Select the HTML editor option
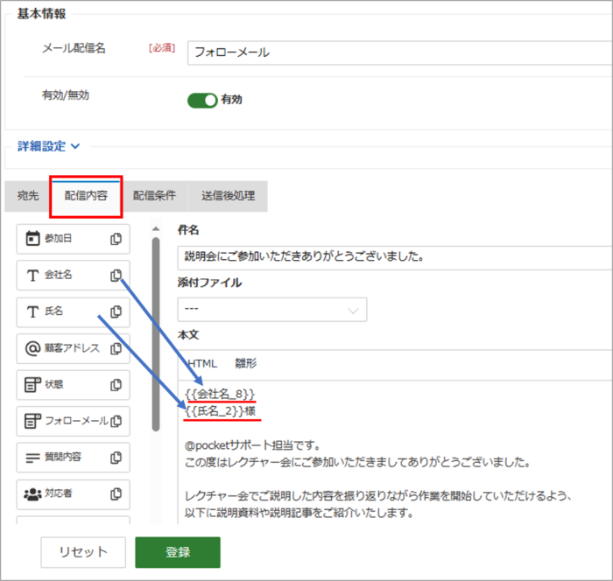613x581 pixels. click(202, 363)
